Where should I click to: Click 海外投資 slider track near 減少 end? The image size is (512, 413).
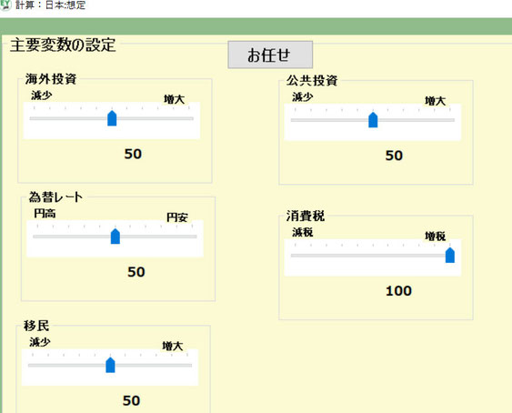coord(45,118)
